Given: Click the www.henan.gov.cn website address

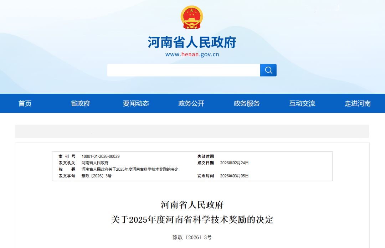Looking at the screenshot, I should click(192, 55).
